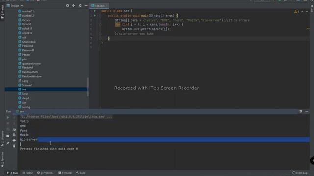Image resolution: width=314 pixels, height=176 pixels.
Task: Hide the Project panel using dash icon
Action: (86, 6)
